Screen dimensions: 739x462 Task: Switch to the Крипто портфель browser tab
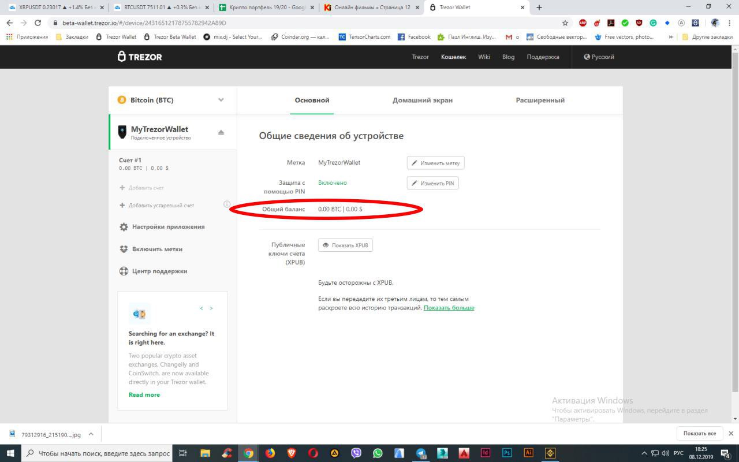point(267,8)
